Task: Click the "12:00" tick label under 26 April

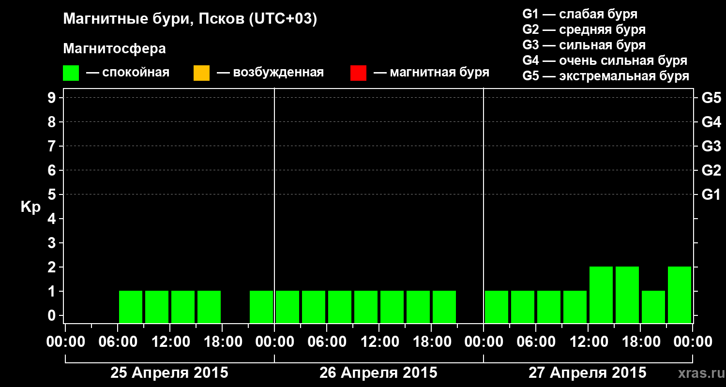Action: [379, 342]
